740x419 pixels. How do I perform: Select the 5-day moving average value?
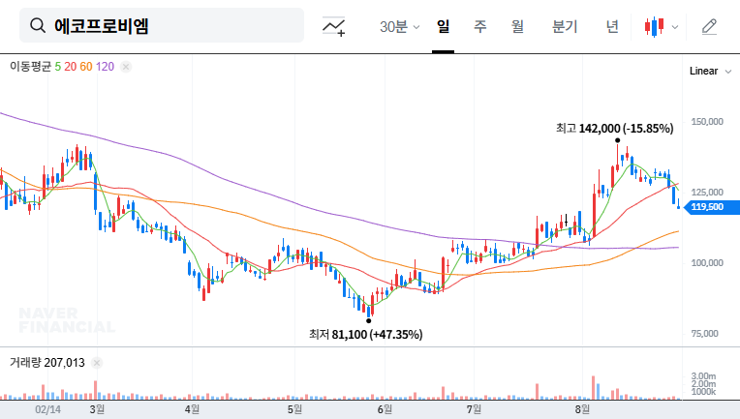click(x=57, y=67)
